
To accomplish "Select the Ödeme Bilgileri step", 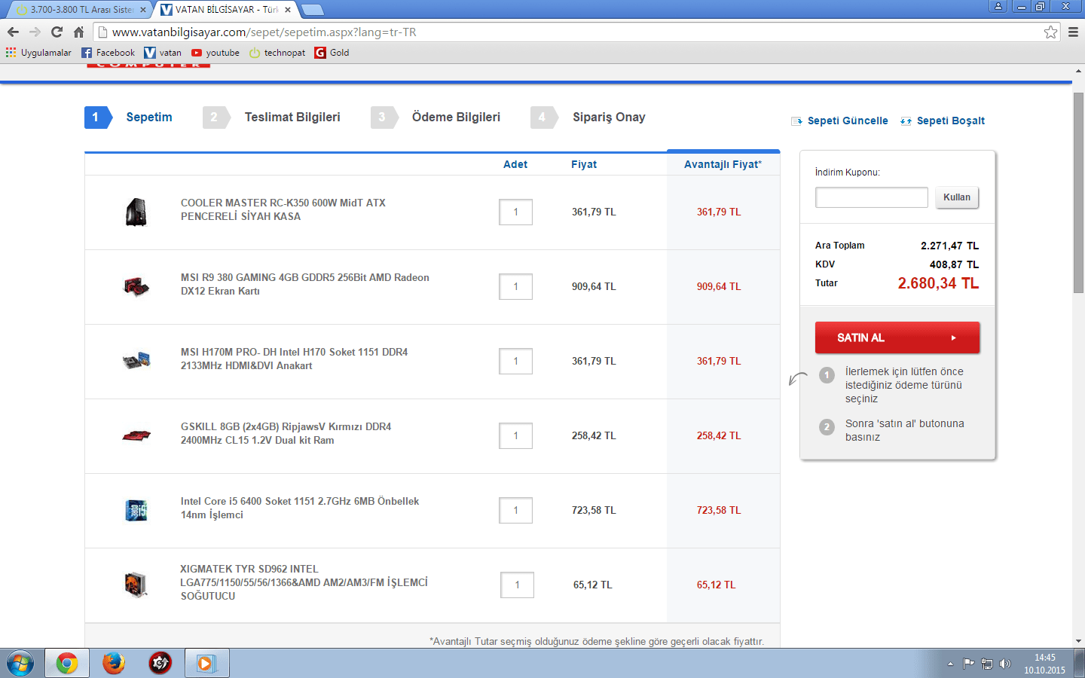I will click(x=436, y=118).
